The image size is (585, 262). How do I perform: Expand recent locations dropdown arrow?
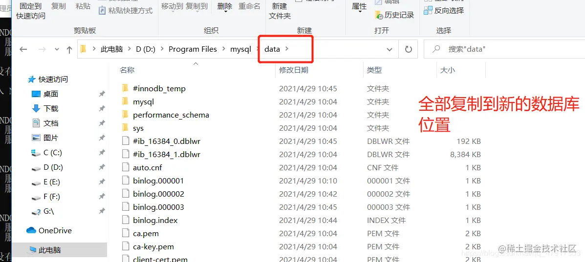tap(57, 49)
